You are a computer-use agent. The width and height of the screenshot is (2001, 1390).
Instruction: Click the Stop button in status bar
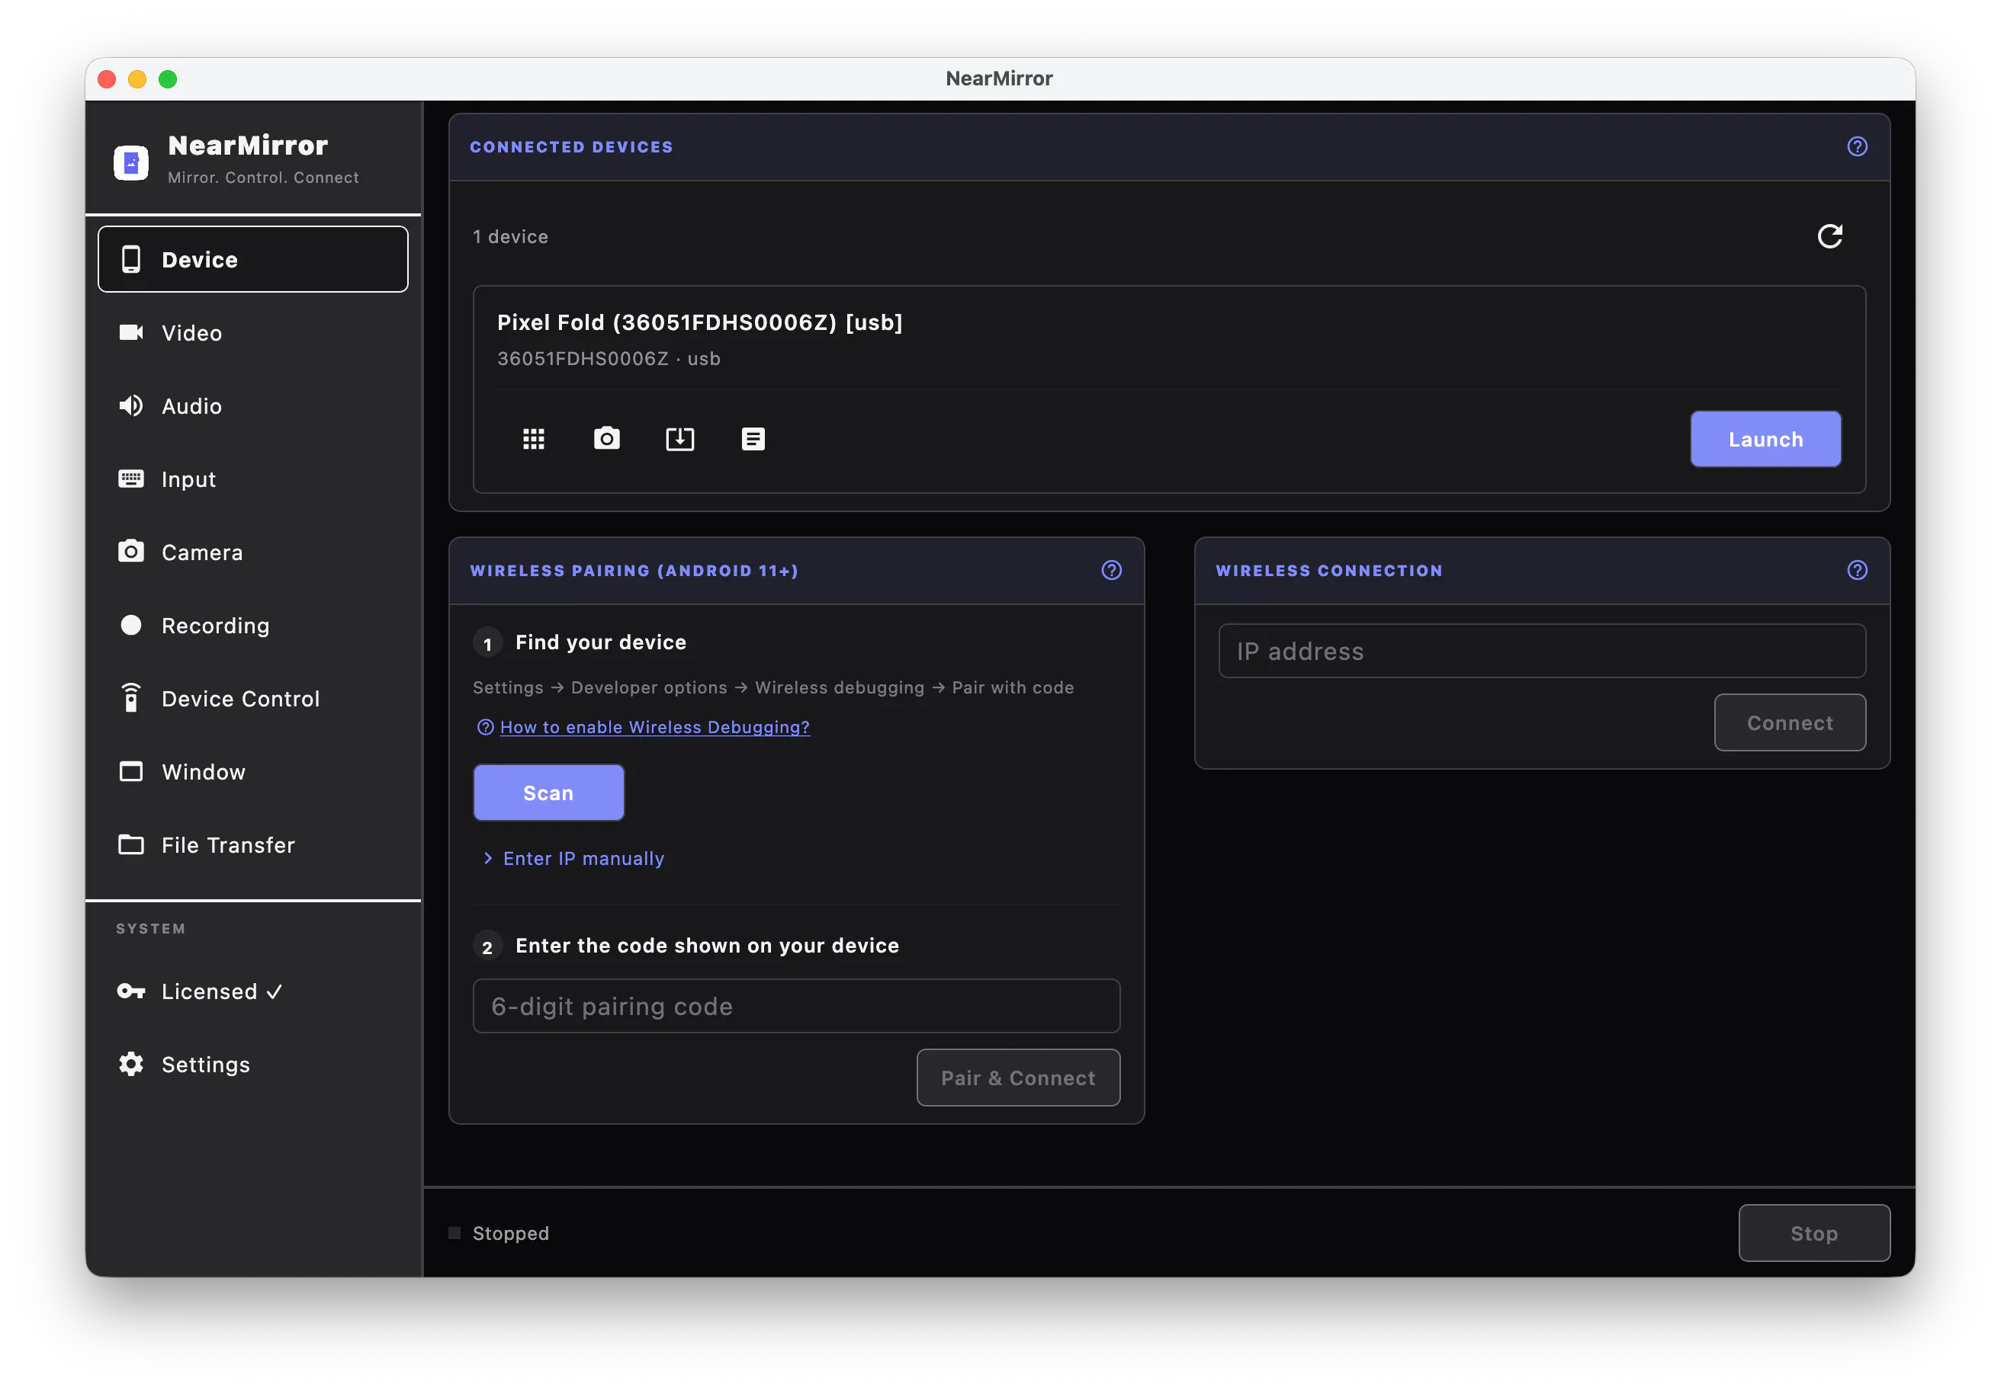(1813, 1233)
